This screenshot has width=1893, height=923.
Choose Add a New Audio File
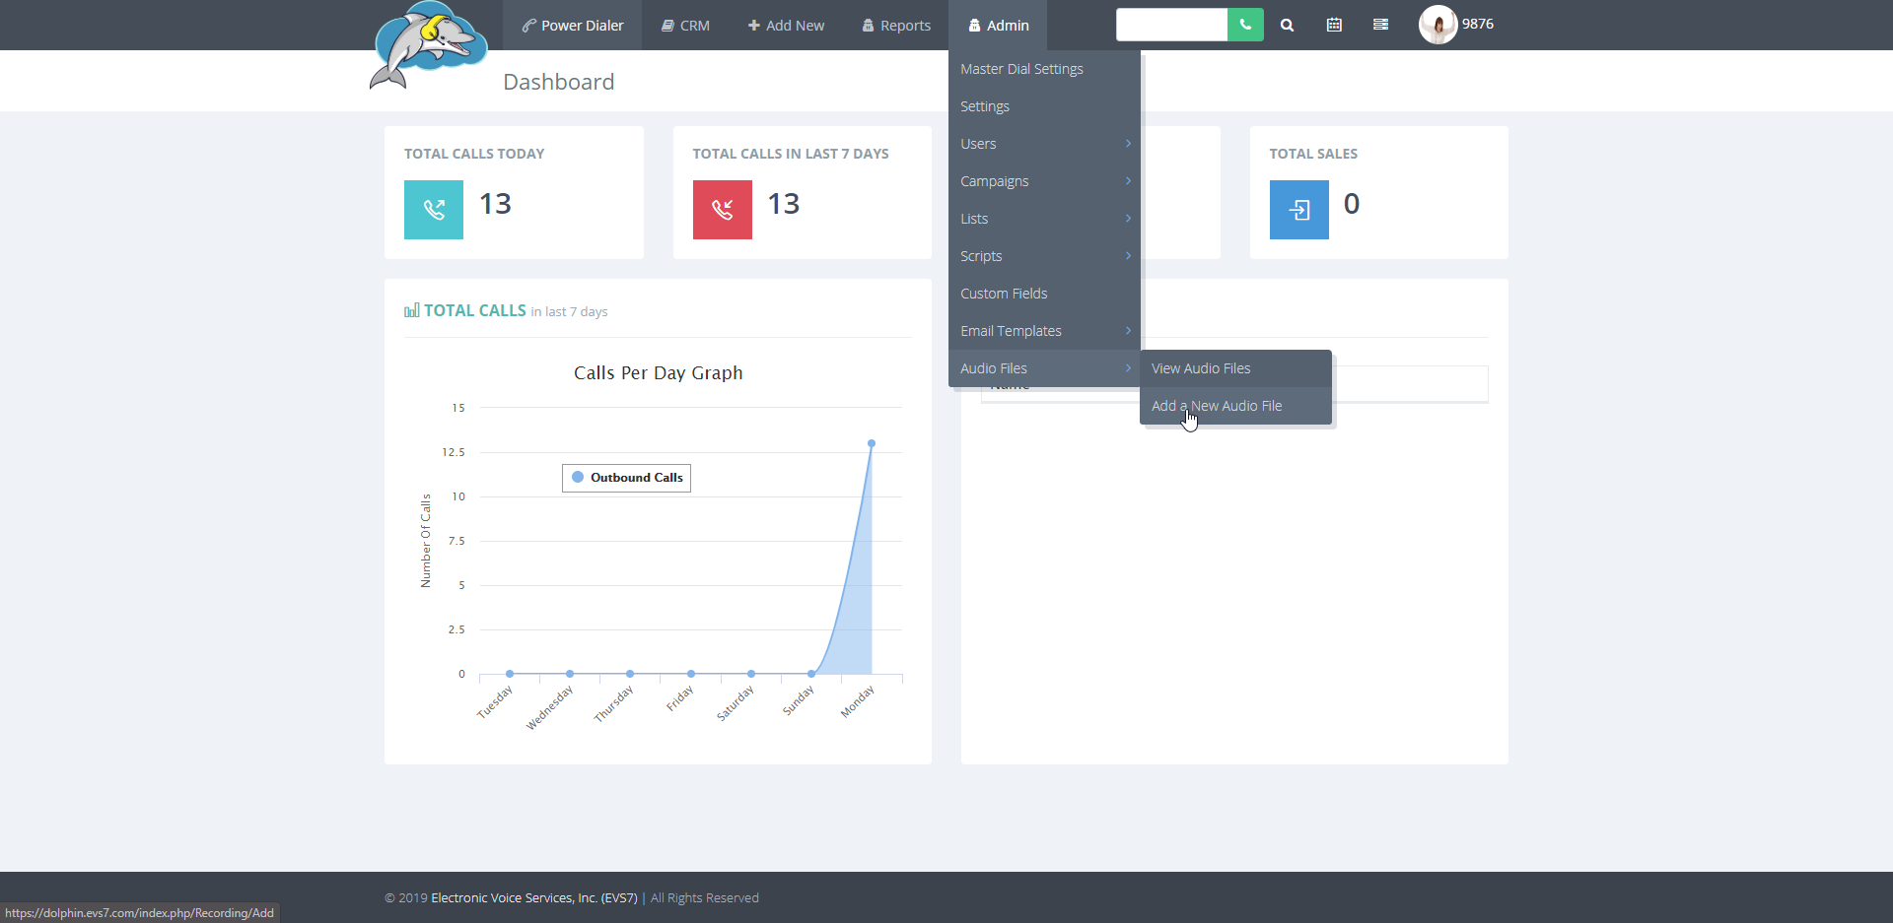(x=1235, y=406)
